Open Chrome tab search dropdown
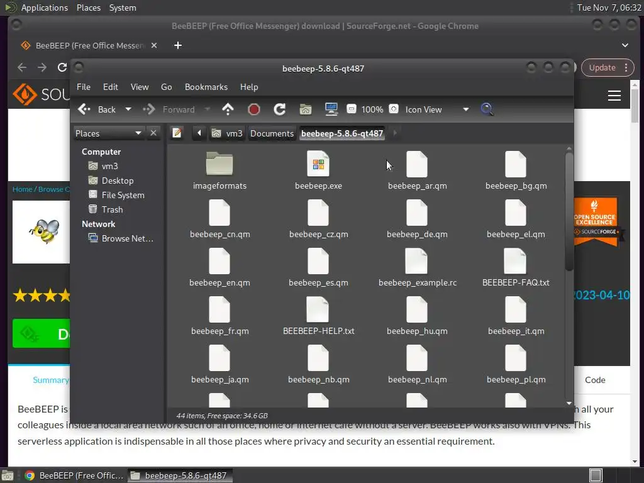The image size is (644, 483). (625, 45)
